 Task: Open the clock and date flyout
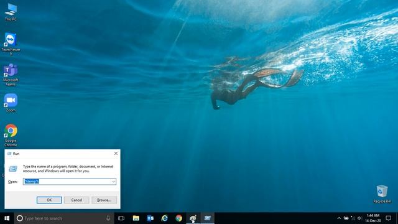[373, 218]
